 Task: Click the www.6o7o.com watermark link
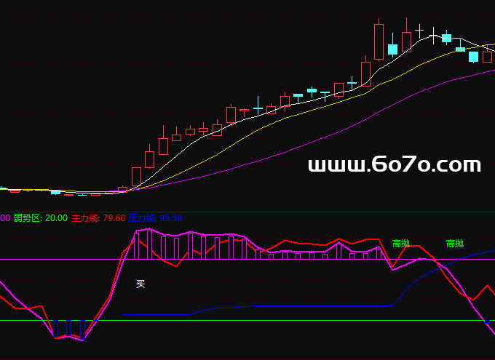[x=394, y=165]
